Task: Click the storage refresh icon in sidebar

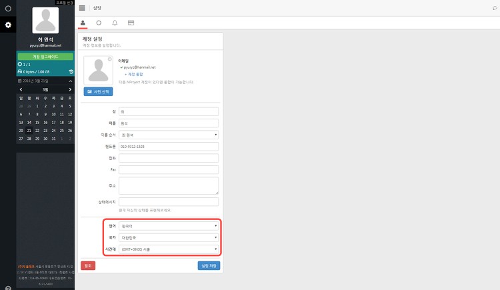Action: pyautogui.click(x=71, y=72)
